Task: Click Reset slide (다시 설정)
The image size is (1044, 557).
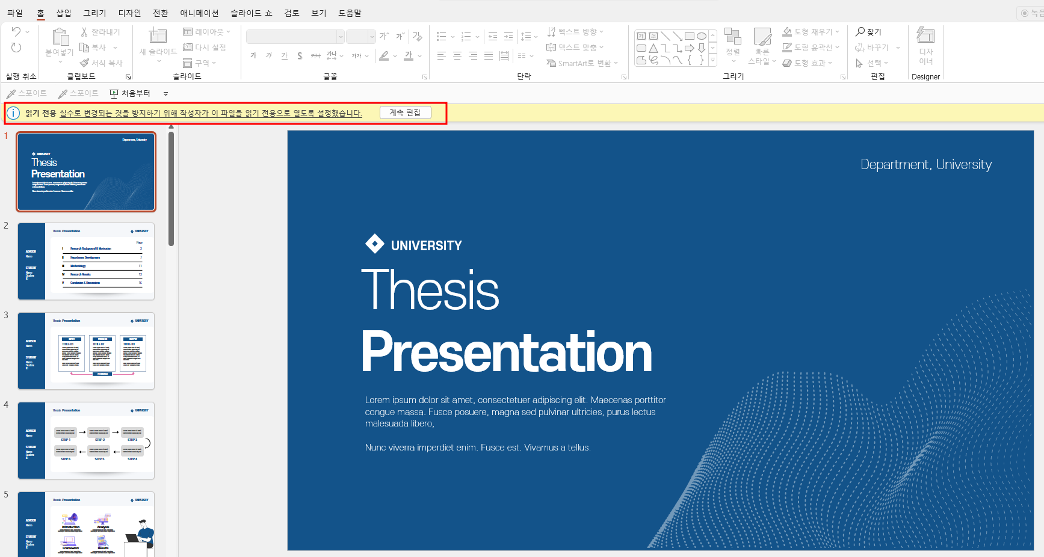Action: [x=204, y=48]
